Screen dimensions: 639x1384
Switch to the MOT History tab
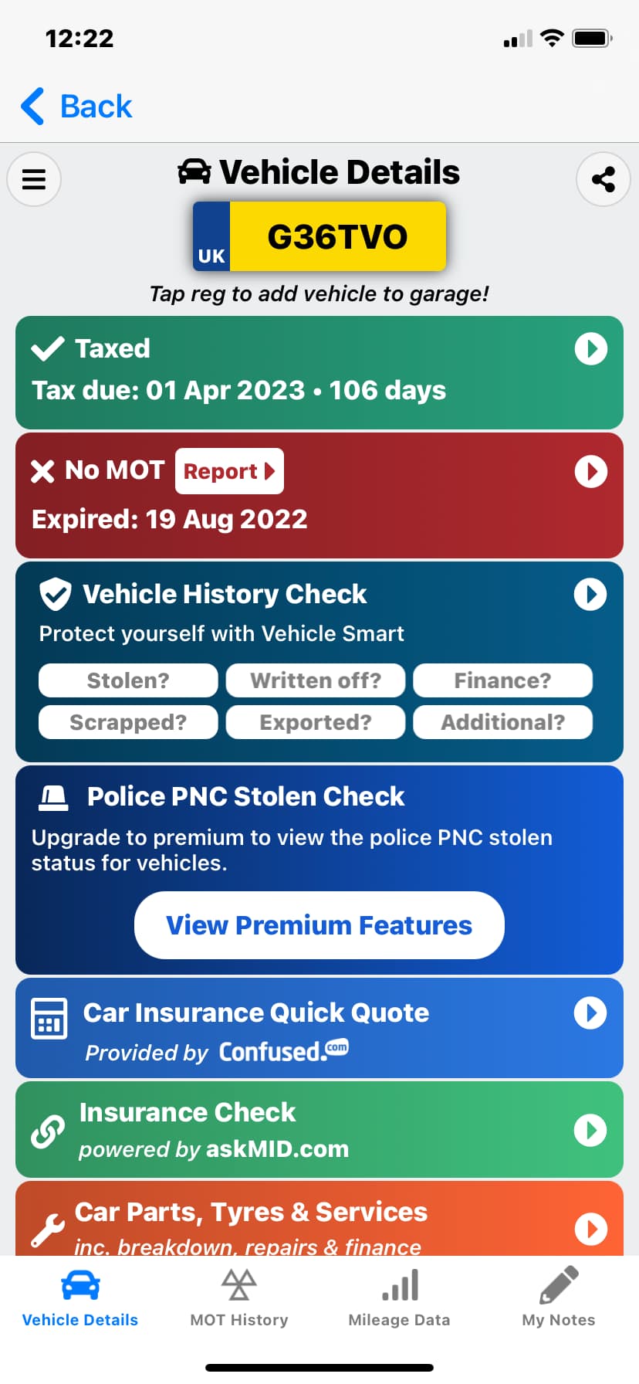point(239,1297)
